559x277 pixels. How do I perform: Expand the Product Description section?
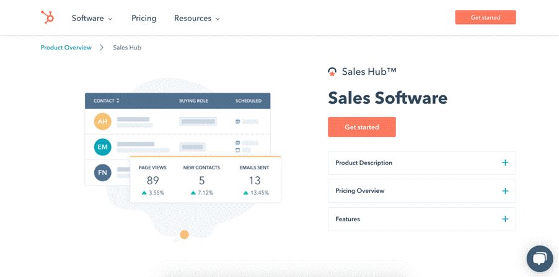click(422, 163)
